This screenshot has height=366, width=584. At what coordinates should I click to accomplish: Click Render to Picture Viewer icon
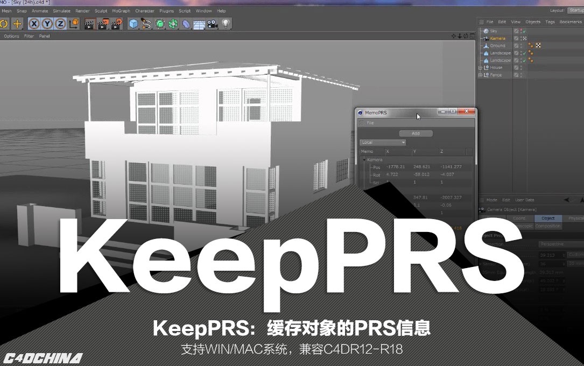[103, 24]
